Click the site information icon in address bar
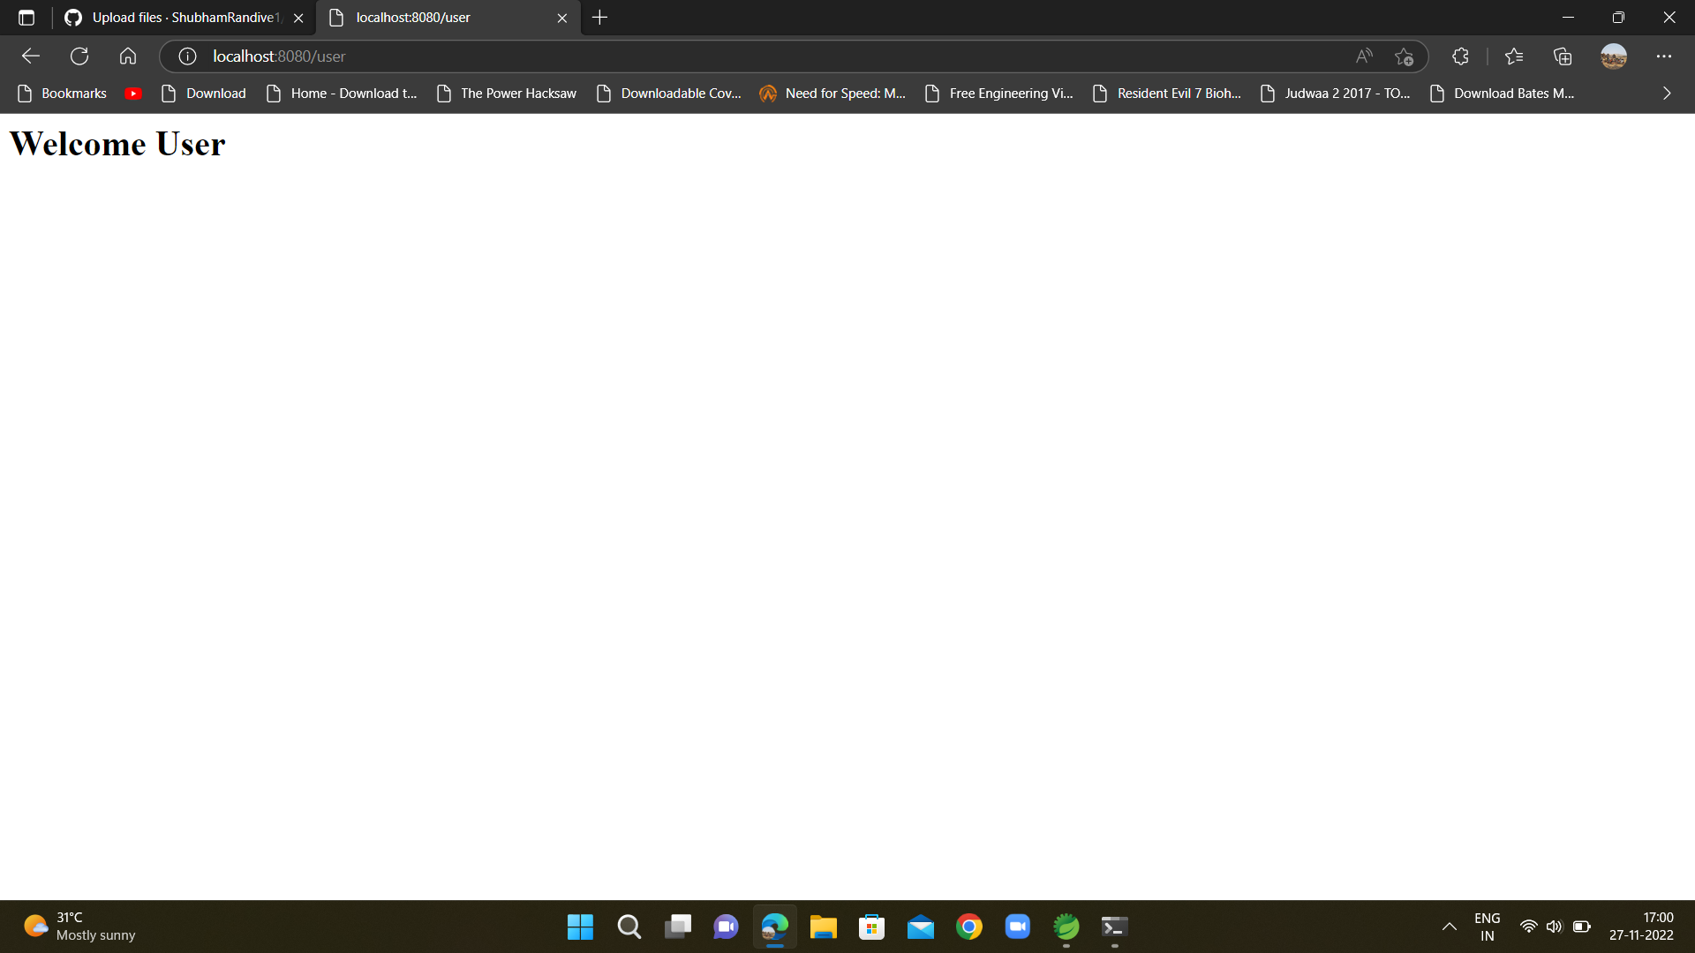 (186, 56)
